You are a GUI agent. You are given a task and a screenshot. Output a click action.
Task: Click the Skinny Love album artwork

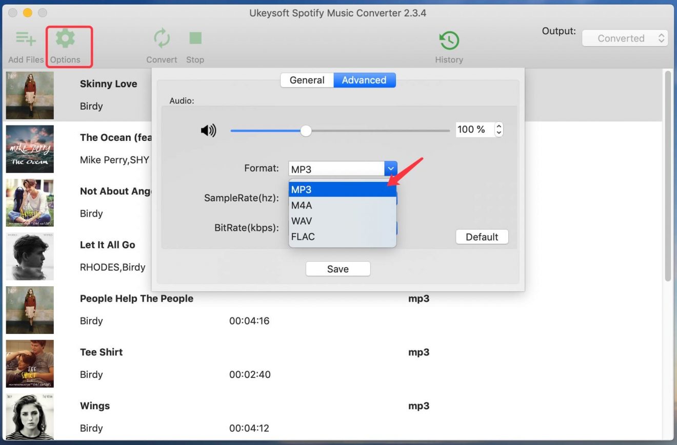[29, 95]
